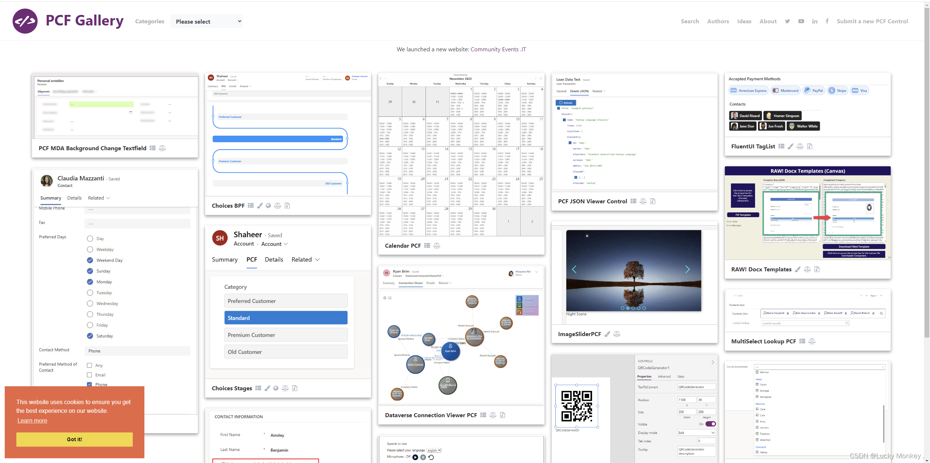Click the Phone Contact Method field
Image resolution: width=930 pixels, height=463 pixels.
[x=137, y=351]
